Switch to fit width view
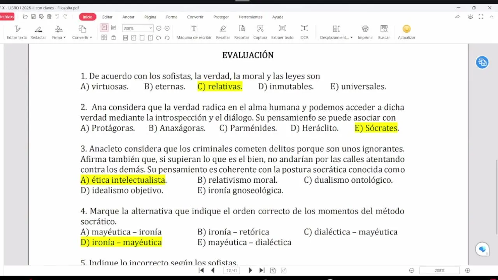This screenshot has height=280, width=498. (x=142, y=38)
